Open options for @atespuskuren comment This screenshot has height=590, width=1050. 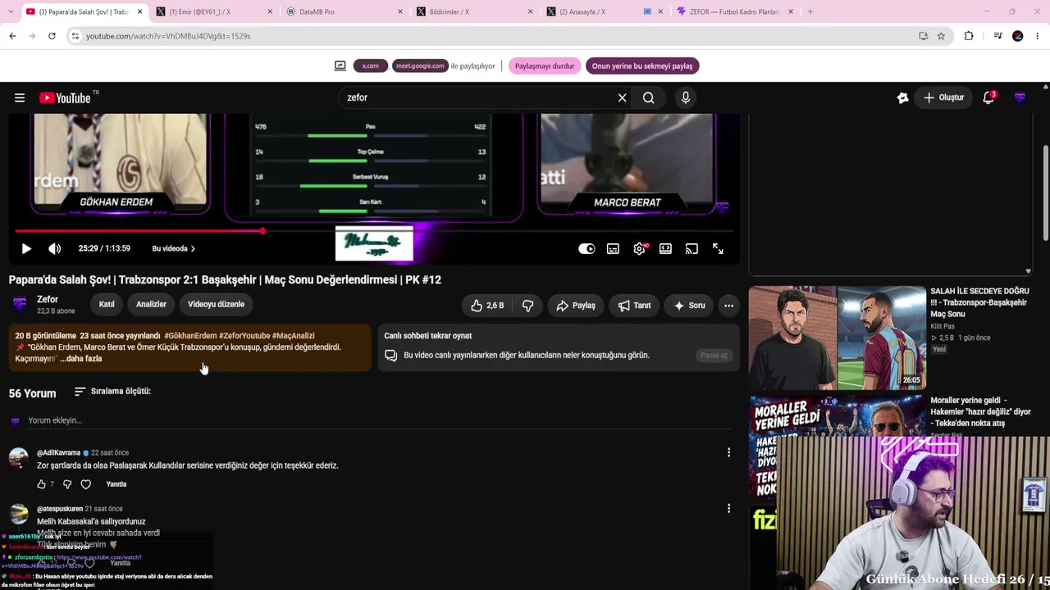click(728, 509)
